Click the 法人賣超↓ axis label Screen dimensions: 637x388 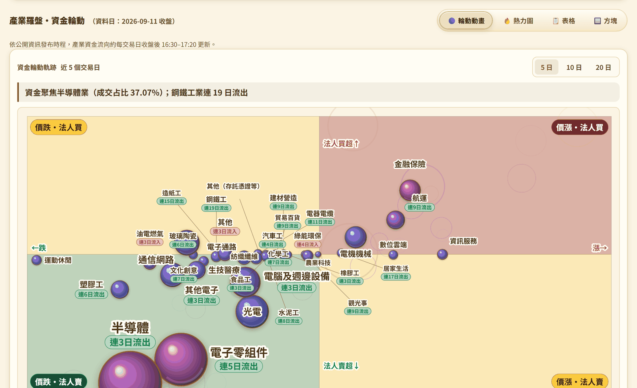click(x=341, y=366)
